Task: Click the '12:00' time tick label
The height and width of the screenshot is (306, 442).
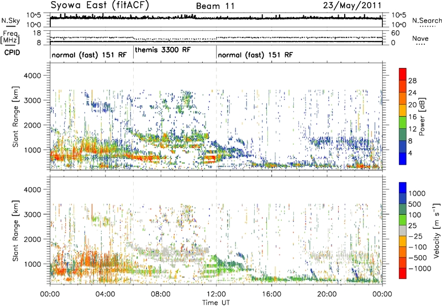Action: point(216,294)
